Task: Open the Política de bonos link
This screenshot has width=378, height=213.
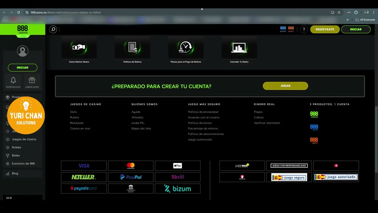Action: point(200,123)
